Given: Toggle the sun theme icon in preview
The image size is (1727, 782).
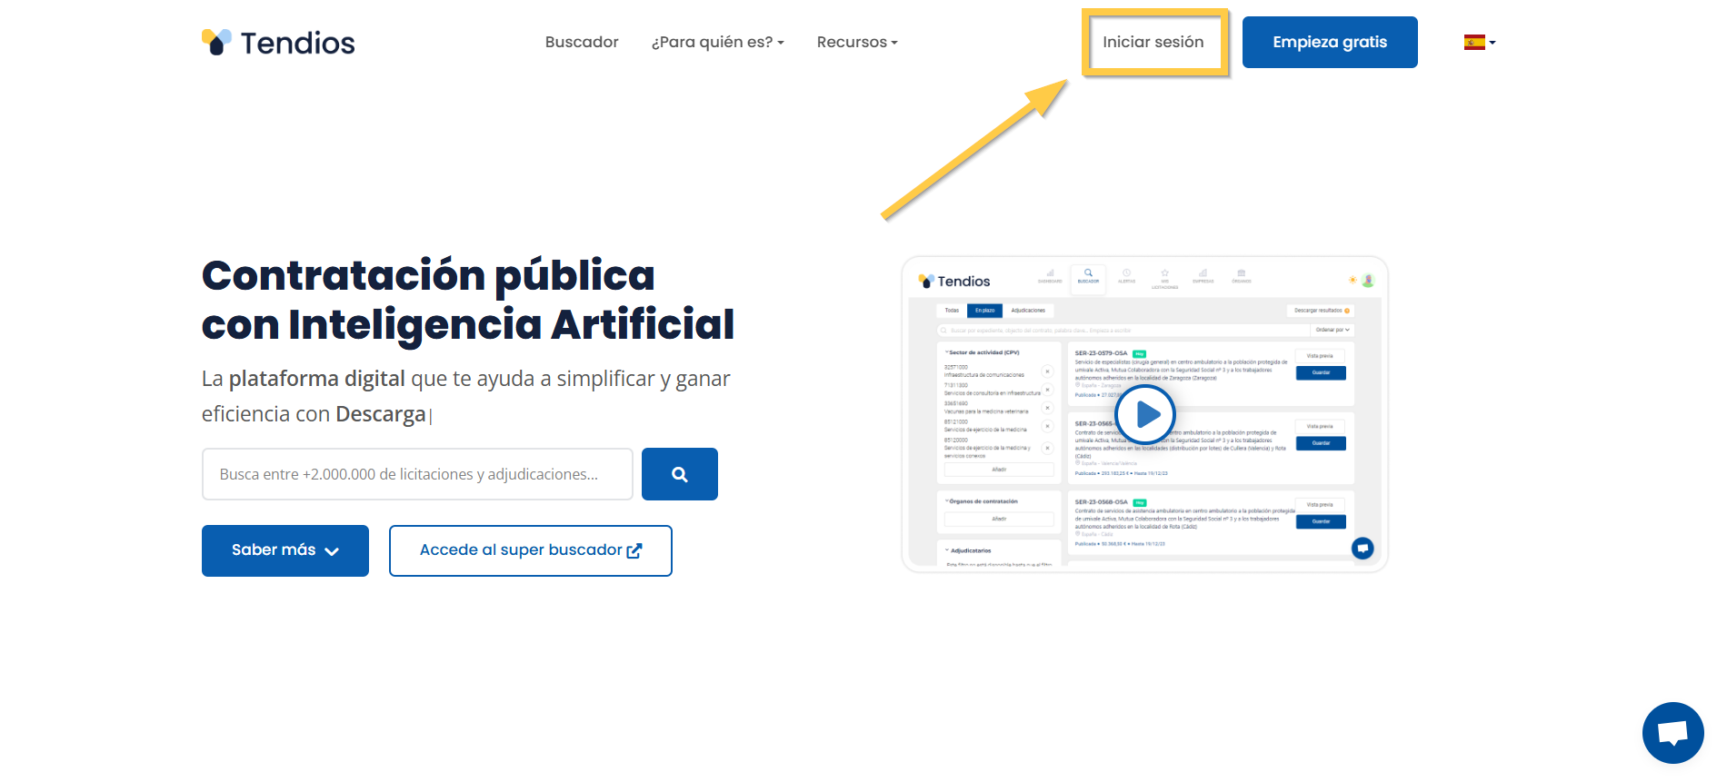Looking at the screenshot, I should coord(1353,280).
